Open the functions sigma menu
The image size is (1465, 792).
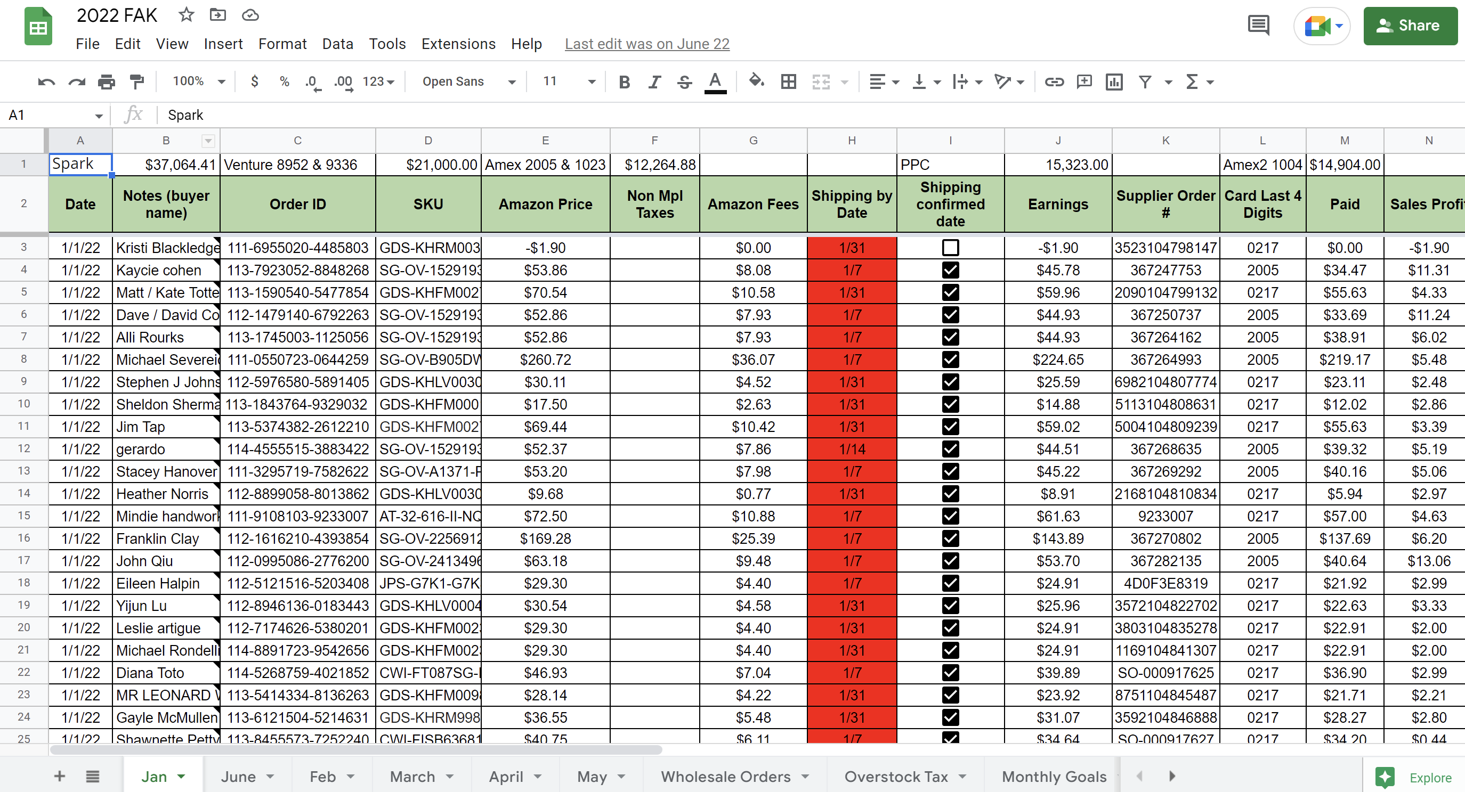(1192, 82)
